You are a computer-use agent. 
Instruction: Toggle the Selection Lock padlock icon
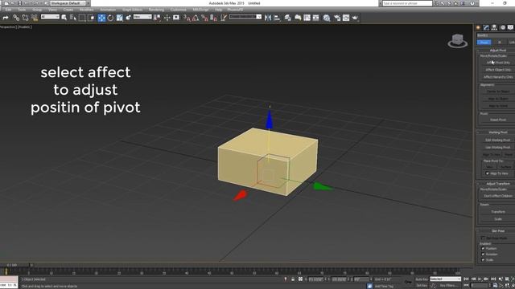pyautogui.click(x=293, y=279)
